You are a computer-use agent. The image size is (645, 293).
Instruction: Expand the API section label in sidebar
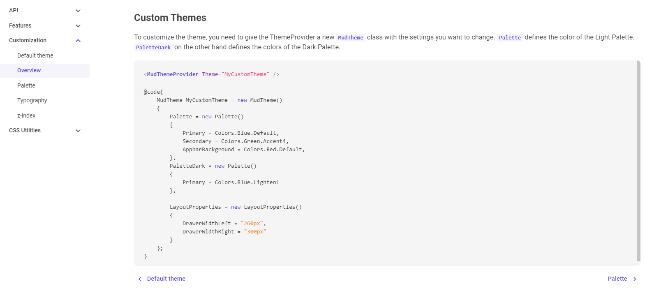[14, 10]
